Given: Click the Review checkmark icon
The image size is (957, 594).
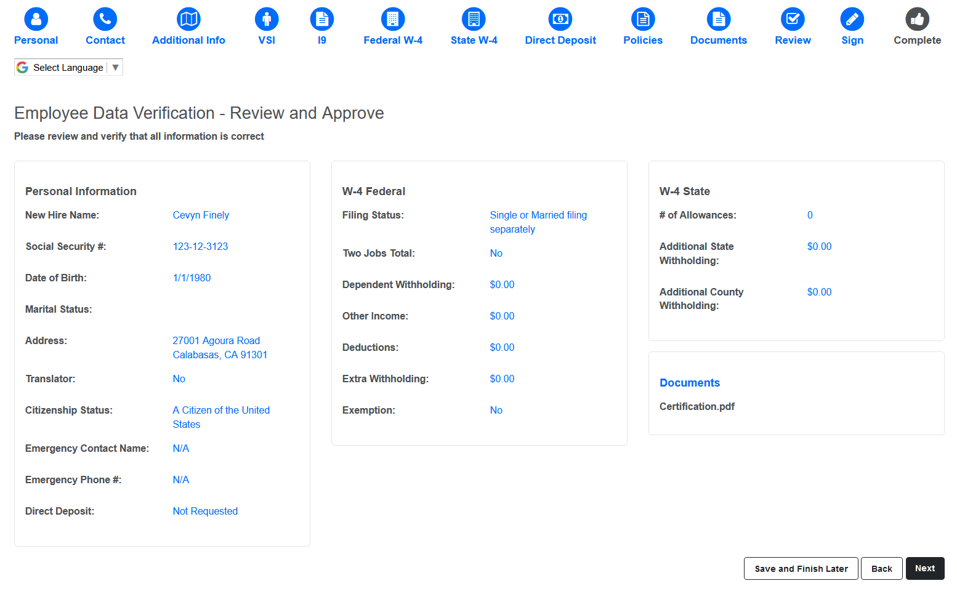Looking at the screenshot, I should (x=793, y=19).
